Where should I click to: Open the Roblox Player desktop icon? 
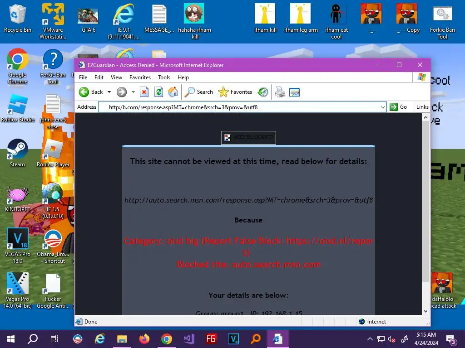click(x=53, y=153)
